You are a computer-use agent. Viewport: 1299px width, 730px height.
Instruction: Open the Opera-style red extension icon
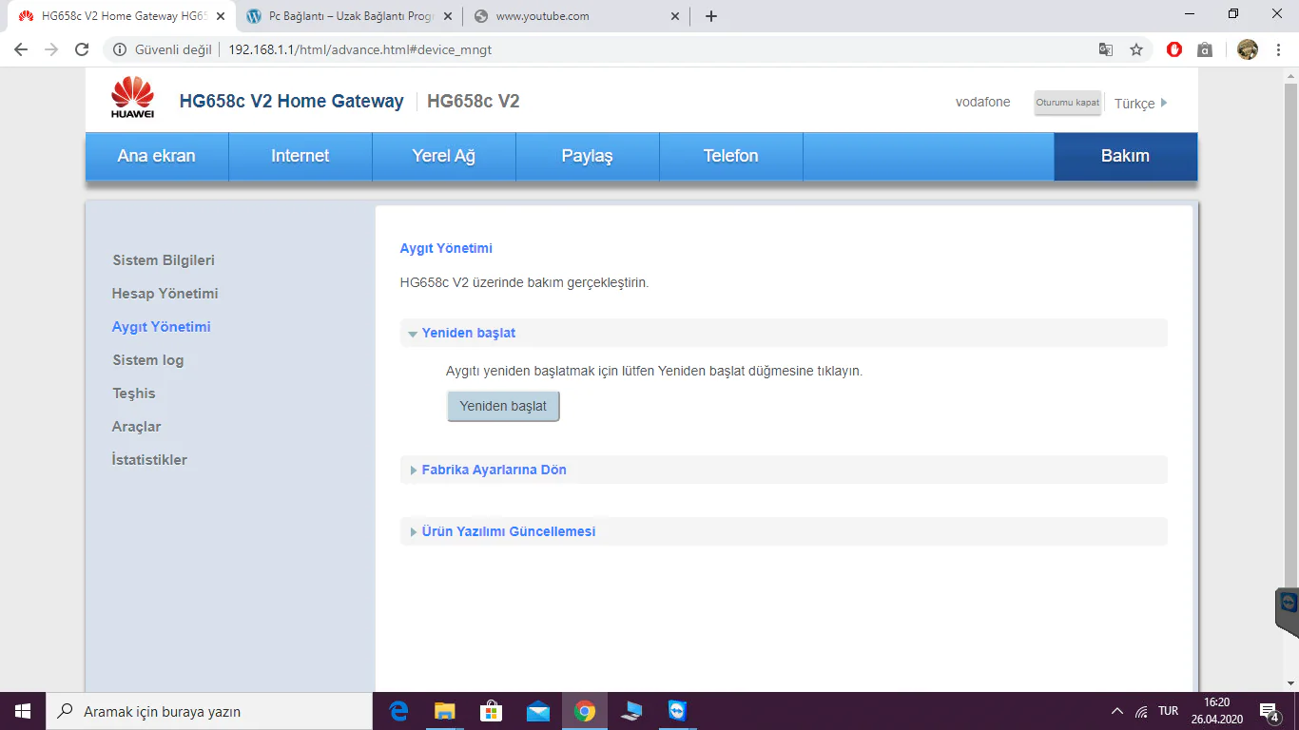coord(1174,49)
